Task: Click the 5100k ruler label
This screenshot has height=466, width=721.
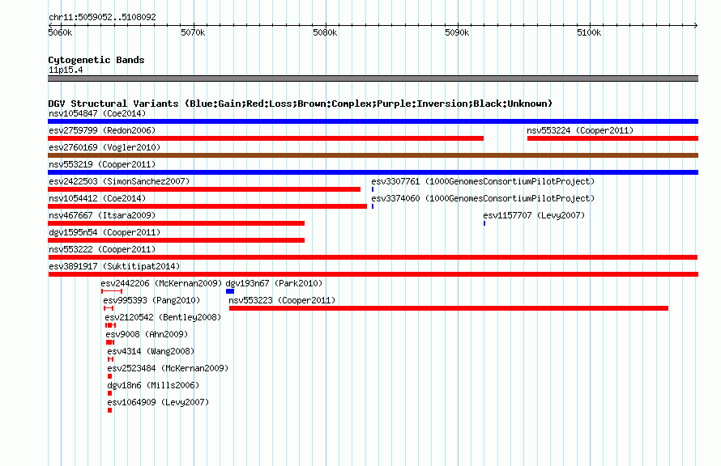Action: point(589,32)
